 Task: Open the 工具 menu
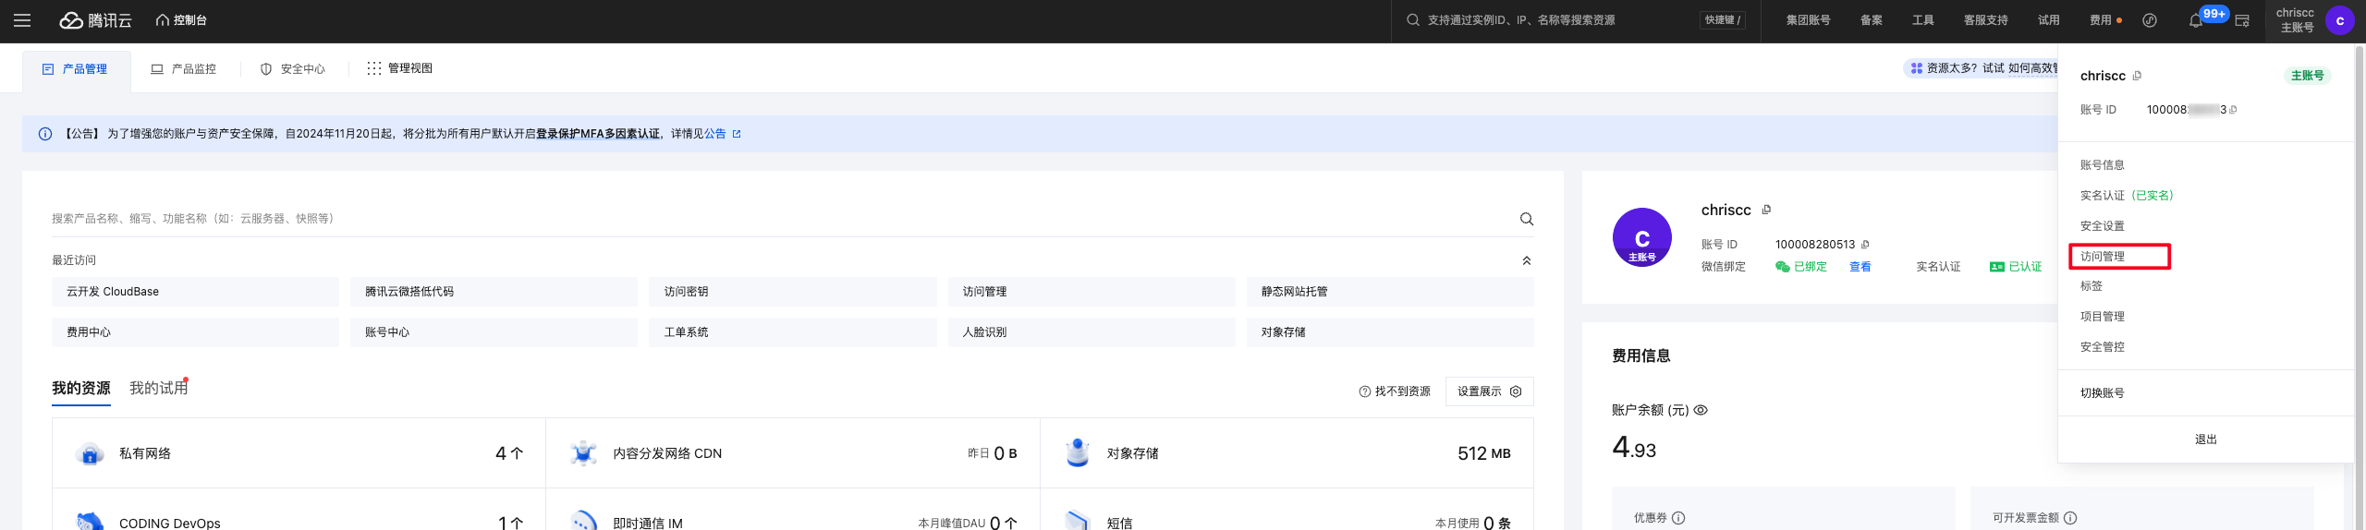coord(1923,20)
